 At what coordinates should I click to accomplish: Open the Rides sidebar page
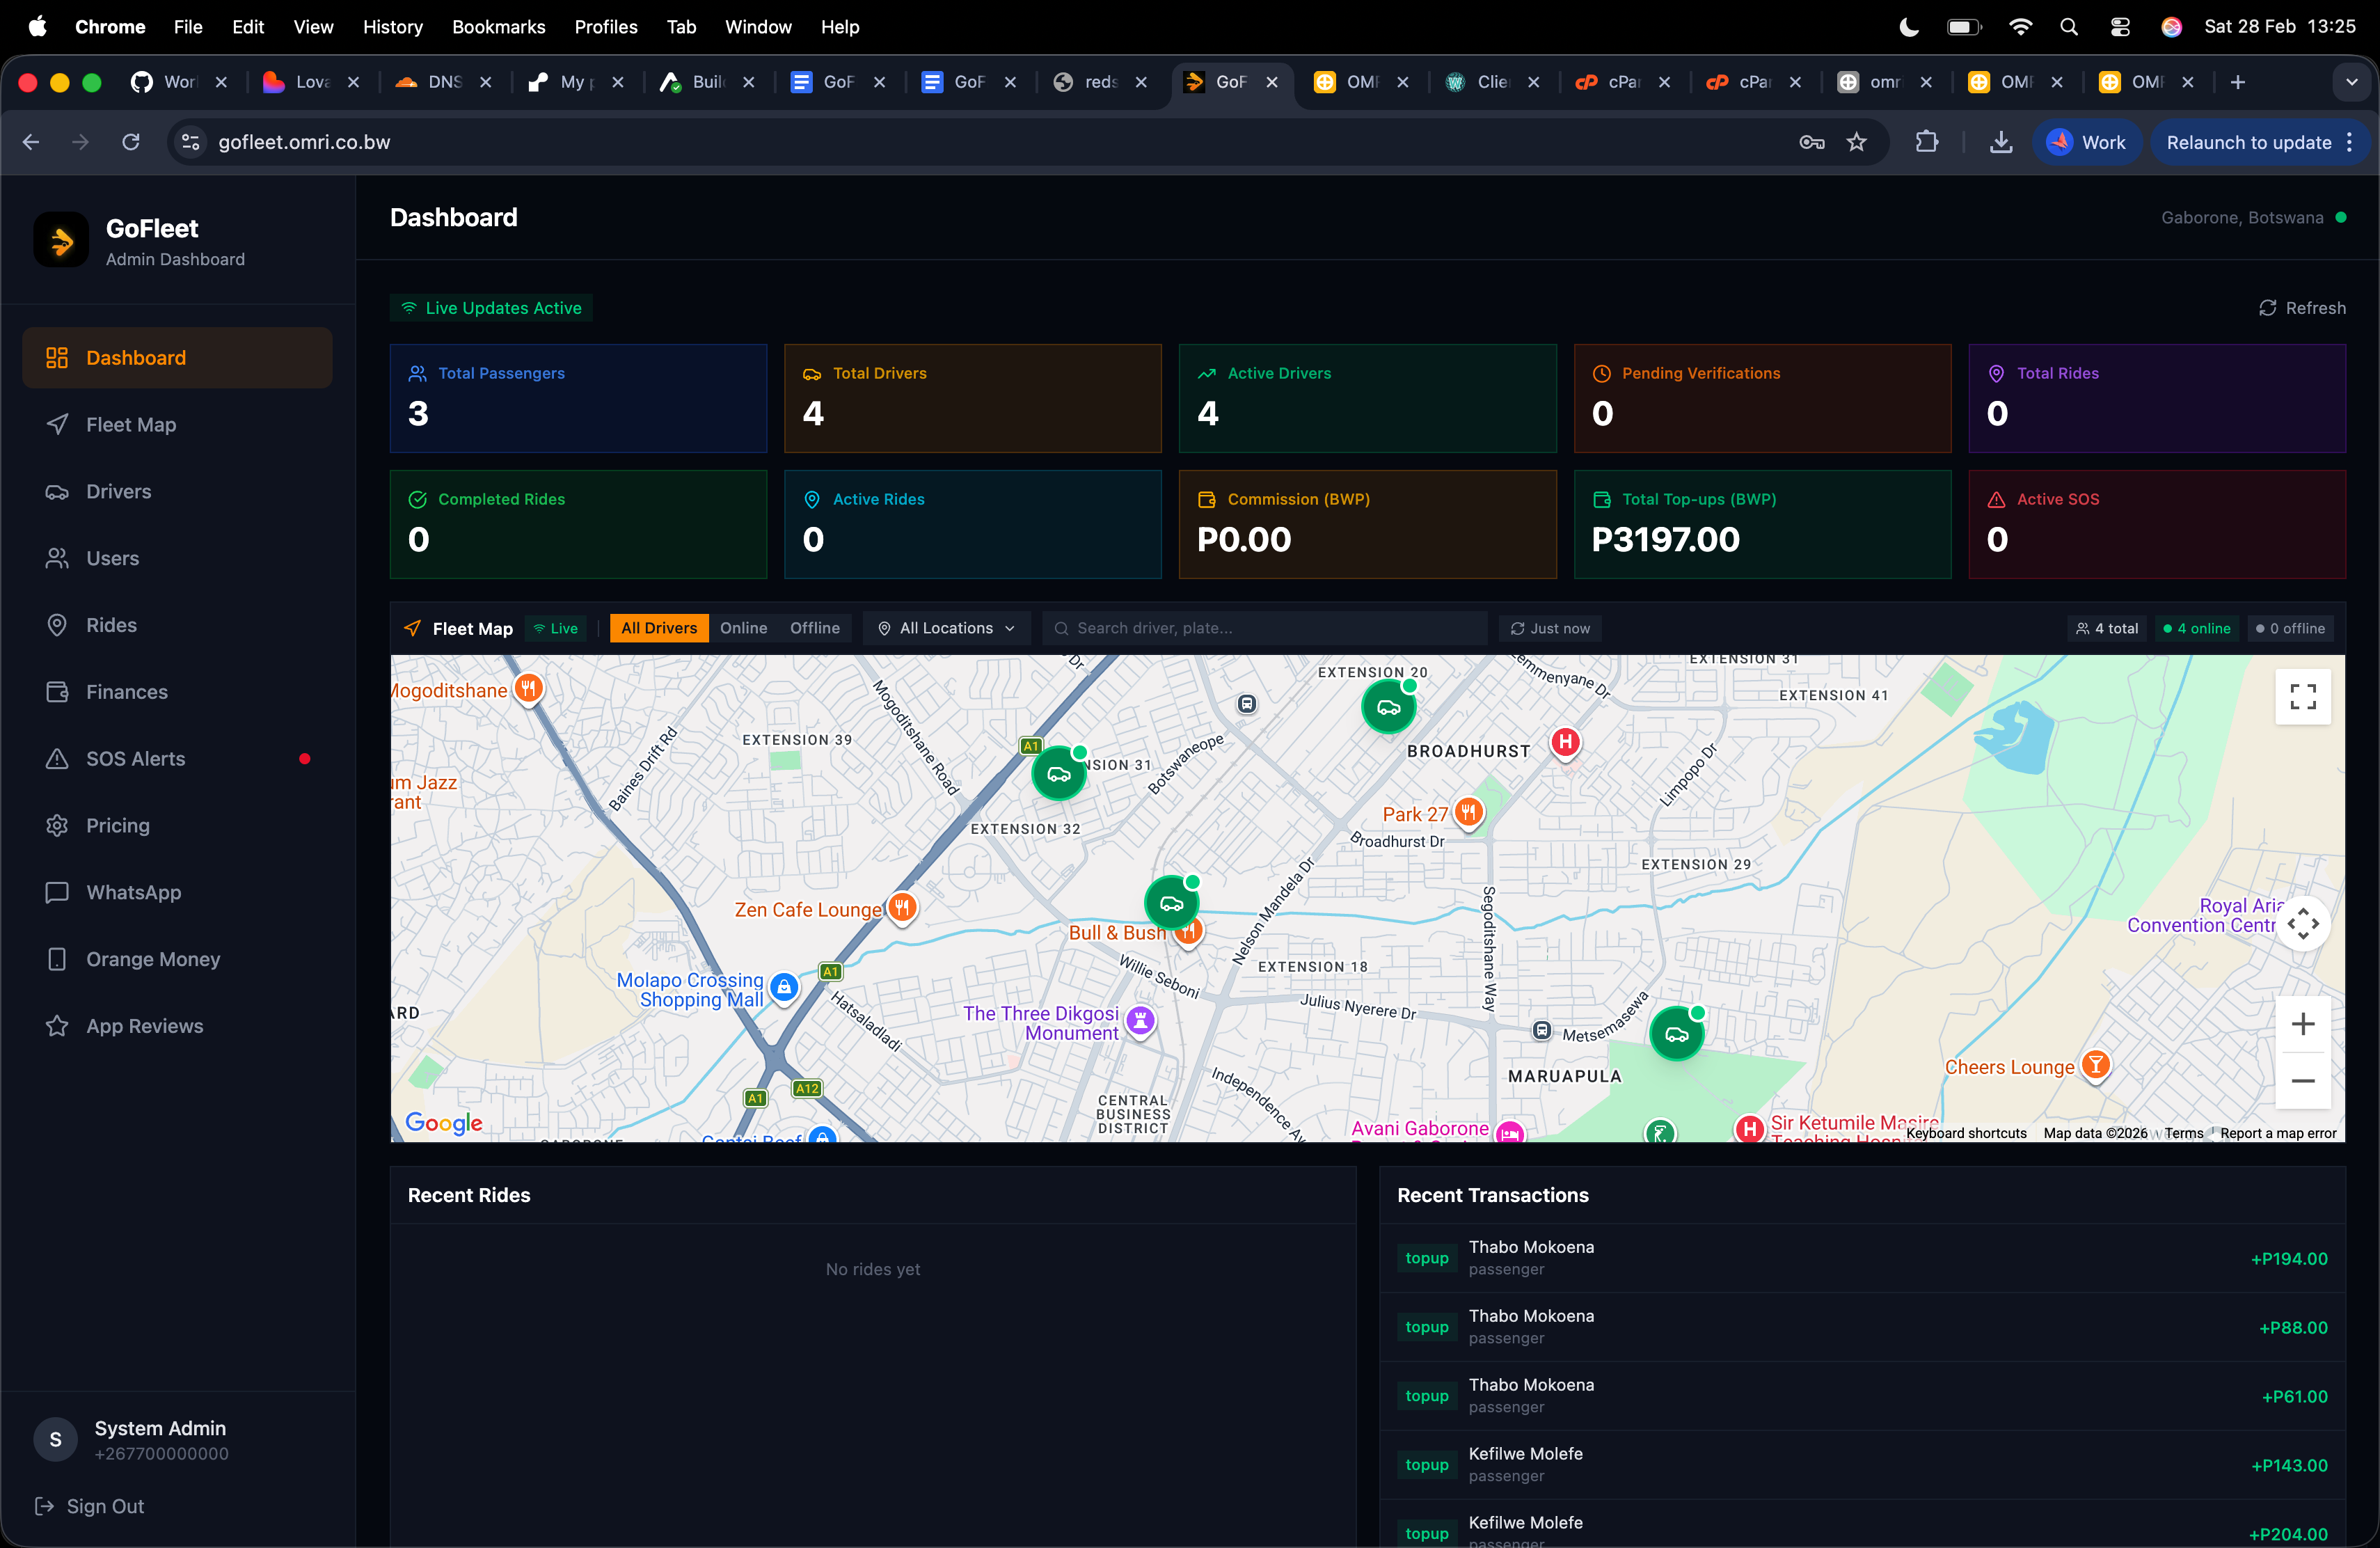click(177, 625)
